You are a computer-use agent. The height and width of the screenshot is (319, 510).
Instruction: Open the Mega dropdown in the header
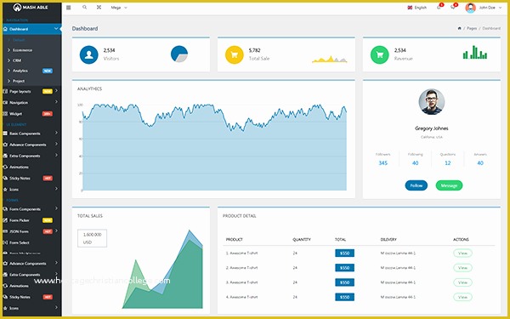(x=119, y=8)
